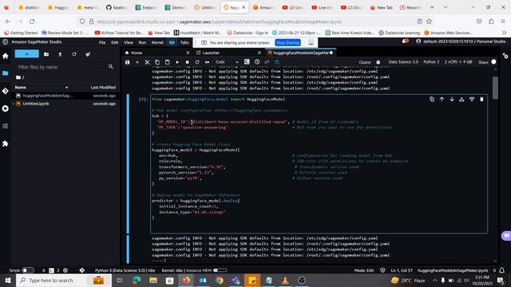
Task: Open the View menu
Action: click(129, 42)
